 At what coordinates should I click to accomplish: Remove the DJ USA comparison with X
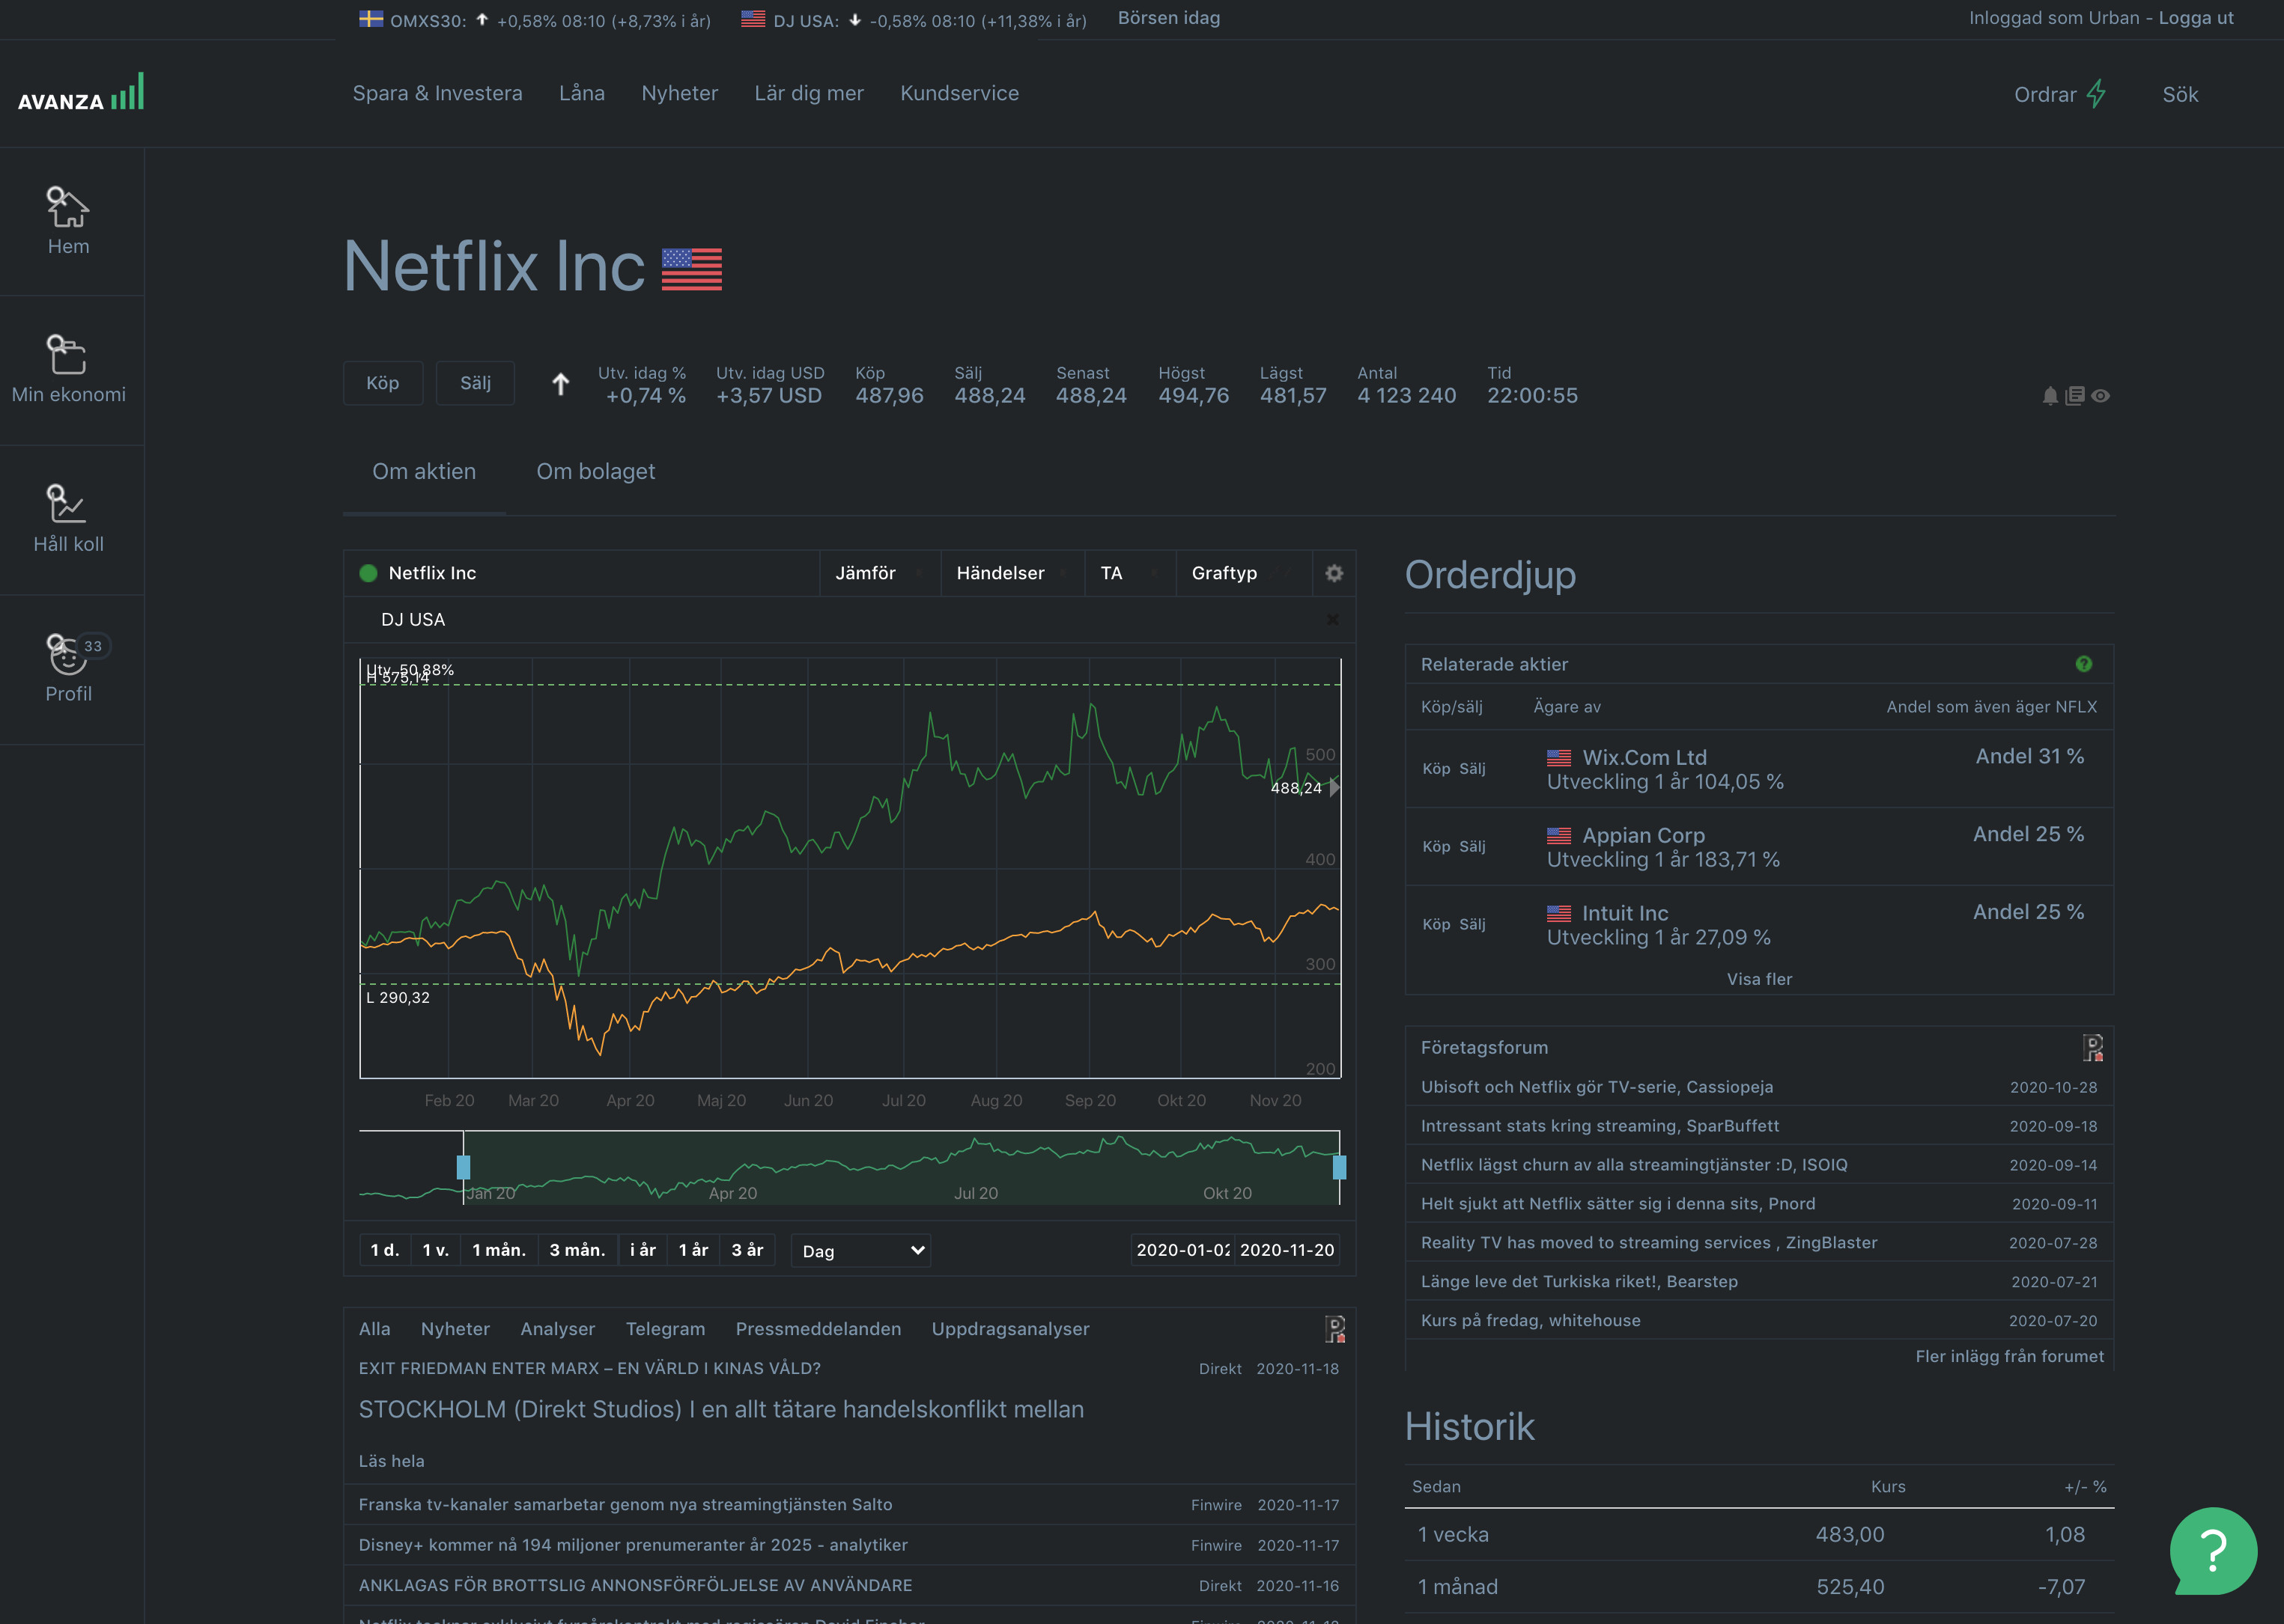pyautogui.click(x=1333, y=620)
